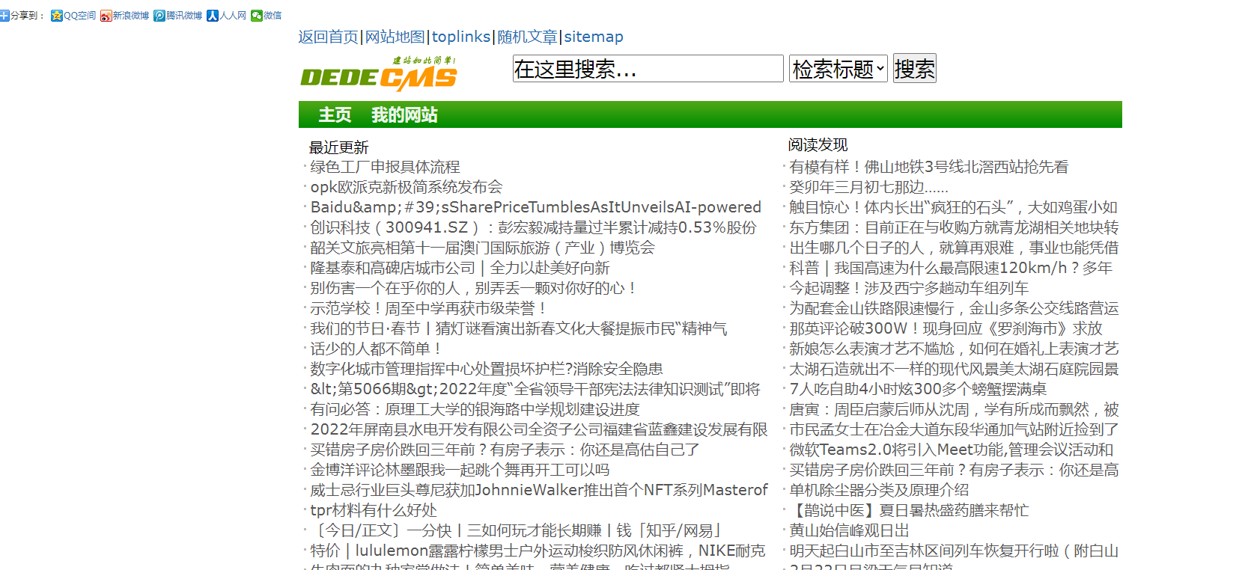1251x570 pixels.
Task: Open 触目惊心！体内长出疯狂的石头 article
Action: 953,207
